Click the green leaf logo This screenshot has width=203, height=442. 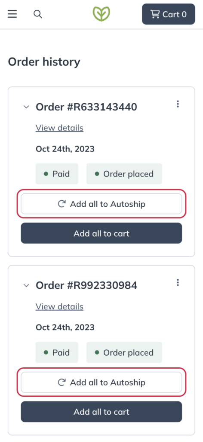click(101, 14)
